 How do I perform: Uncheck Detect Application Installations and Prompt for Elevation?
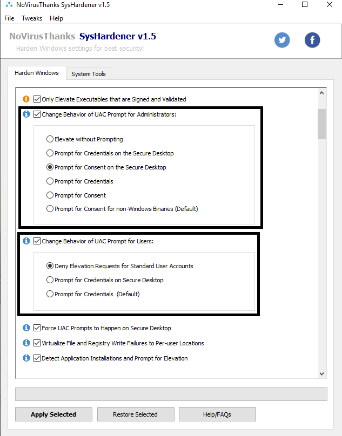click(37, 358)
